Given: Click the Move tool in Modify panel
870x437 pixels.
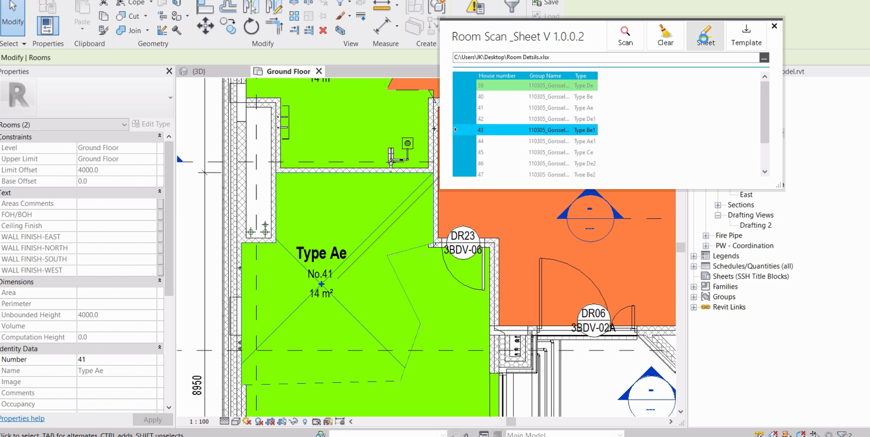Looking at the screenshot, I should 205,26.
